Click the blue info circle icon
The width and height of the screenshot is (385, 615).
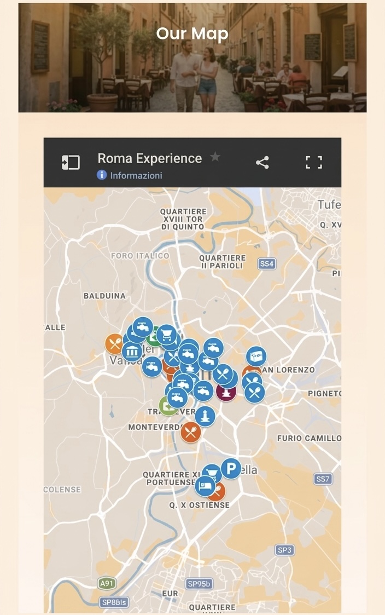(102, 175)
